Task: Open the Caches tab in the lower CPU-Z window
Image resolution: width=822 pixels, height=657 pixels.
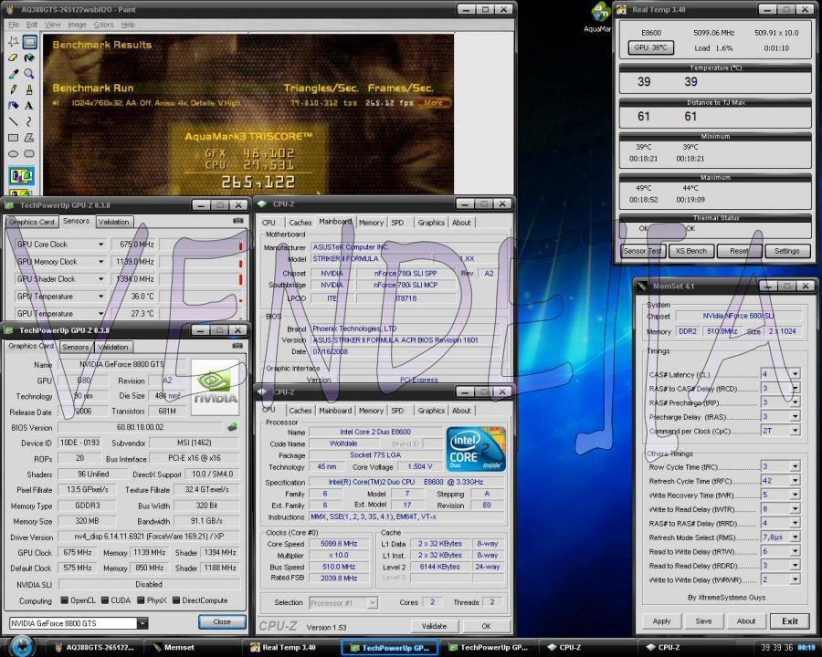Action: (300, 411)
